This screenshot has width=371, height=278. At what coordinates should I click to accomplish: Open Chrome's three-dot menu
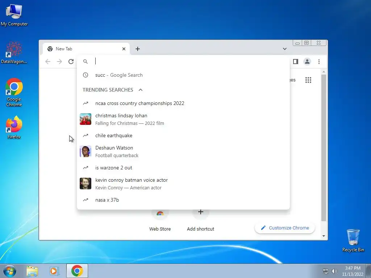(x=319, y=62)
